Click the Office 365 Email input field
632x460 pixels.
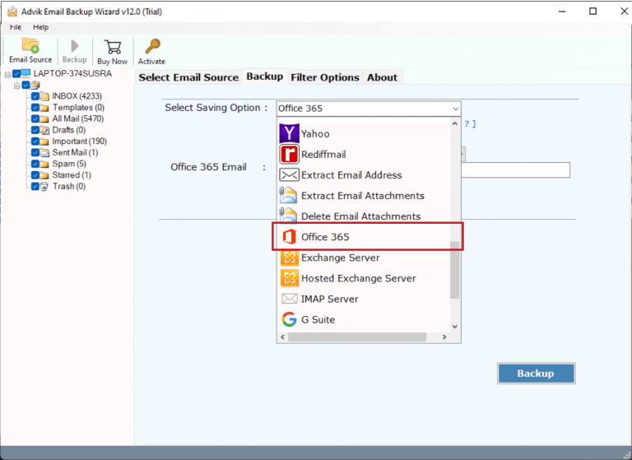click(515, 170)
